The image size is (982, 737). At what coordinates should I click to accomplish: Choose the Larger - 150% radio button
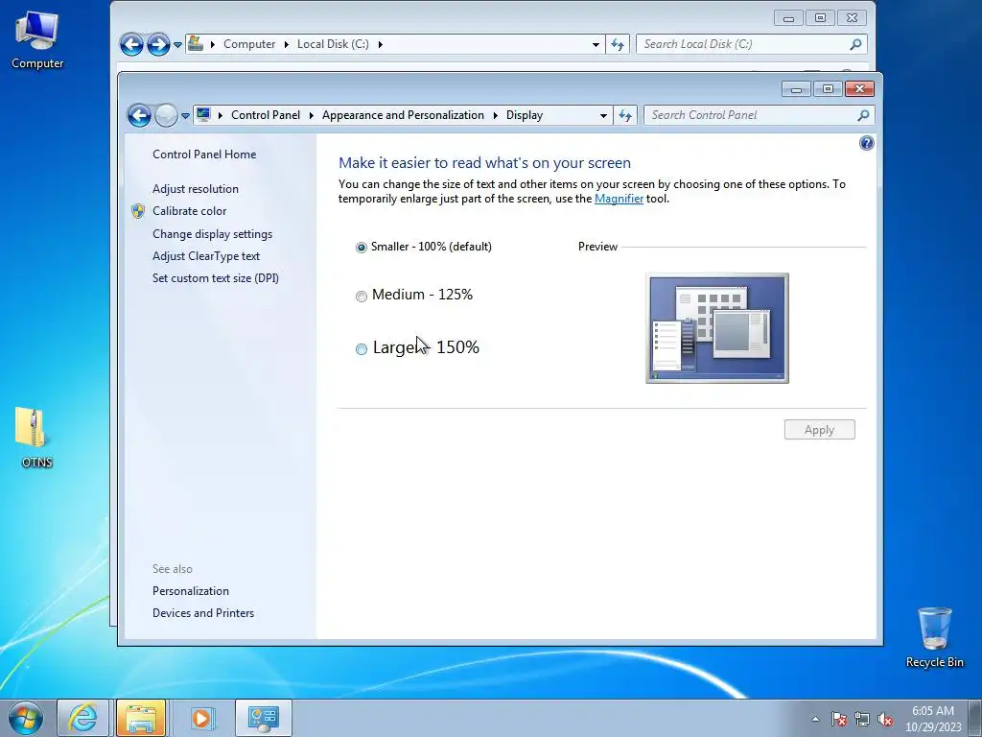[362, 349]
